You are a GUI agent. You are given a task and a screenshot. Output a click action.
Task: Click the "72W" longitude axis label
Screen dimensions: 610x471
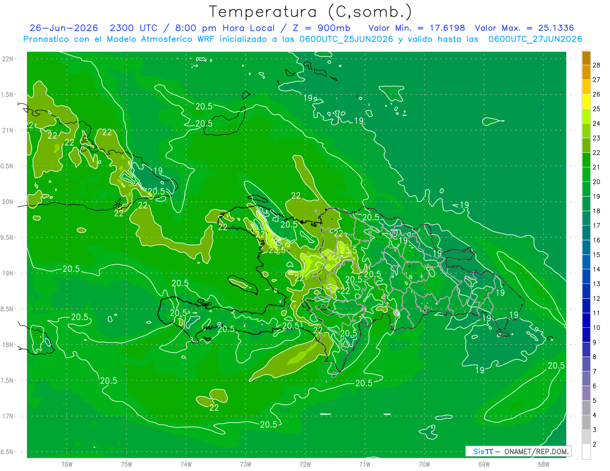tap(305, 464)
